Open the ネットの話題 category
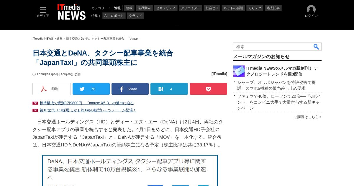This screenshot has height=186, width=354. pyautogui.click(x=233, y=8)
